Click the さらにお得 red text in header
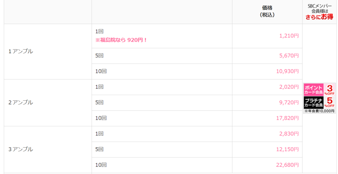Screen dimensions: 338x174 (x=320, y=18)
